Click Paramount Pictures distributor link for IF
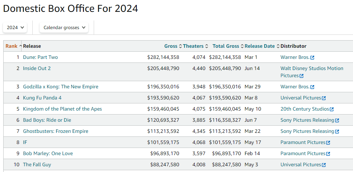This screenshot has height=172, width=353. tap(303, 142)
